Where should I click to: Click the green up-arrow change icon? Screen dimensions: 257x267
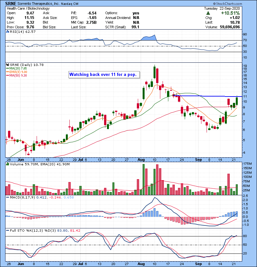point(208,13)
